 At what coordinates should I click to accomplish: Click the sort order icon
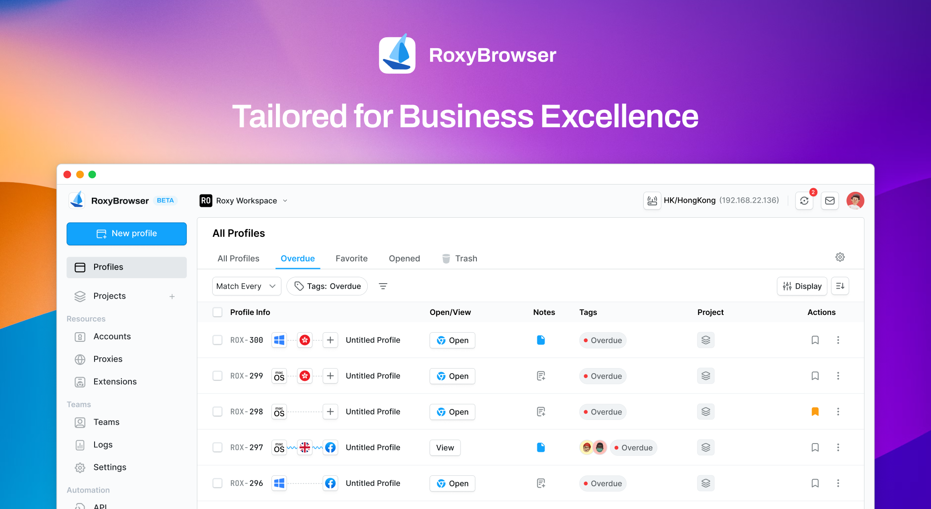pos(840,286)
